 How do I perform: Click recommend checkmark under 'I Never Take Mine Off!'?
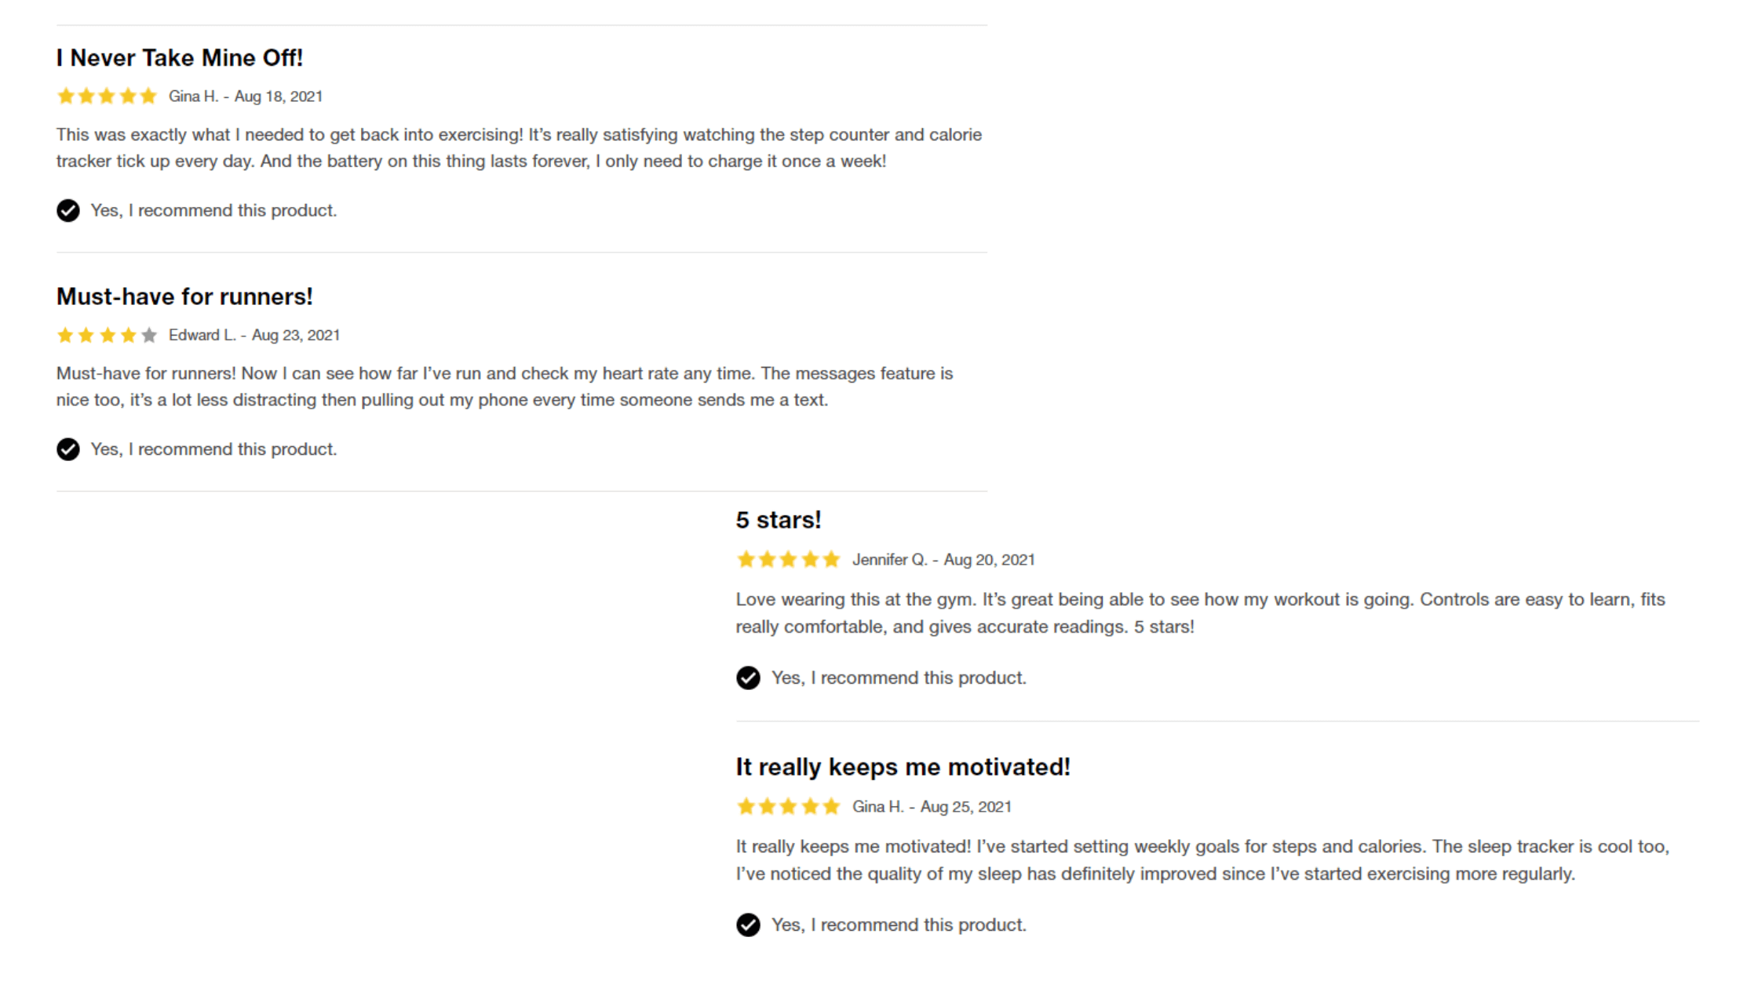(x=68, y=211)
